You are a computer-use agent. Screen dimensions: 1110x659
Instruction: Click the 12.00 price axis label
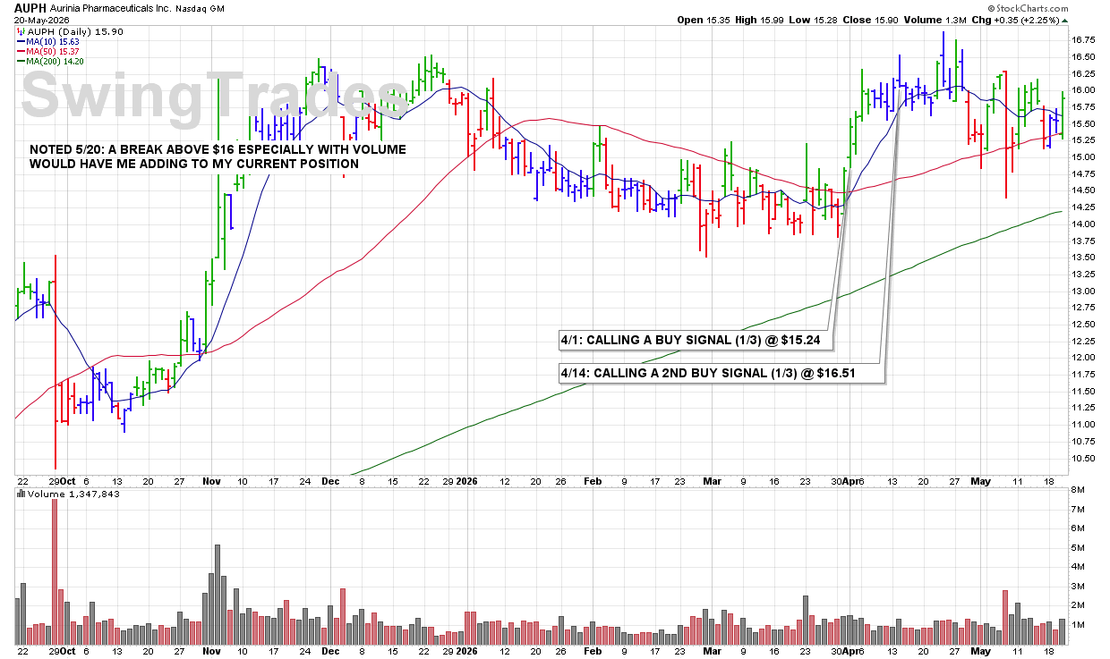[1085, 358]
